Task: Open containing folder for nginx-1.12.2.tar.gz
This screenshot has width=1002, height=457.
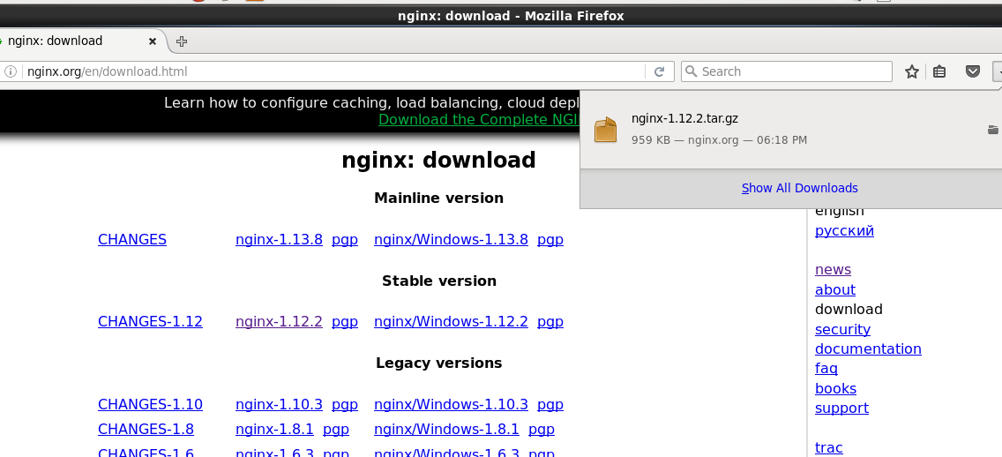Action: (x=992, y=130)
